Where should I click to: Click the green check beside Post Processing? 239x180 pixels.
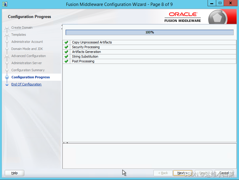[x=66, y=61]
